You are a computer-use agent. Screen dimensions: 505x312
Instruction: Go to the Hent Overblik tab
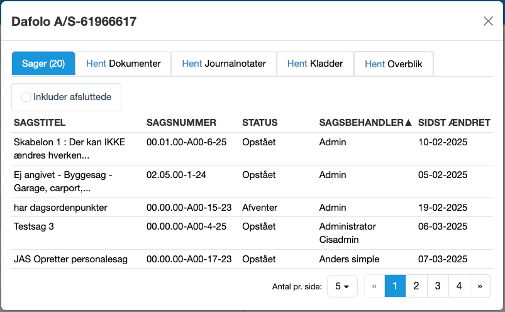pyautogui.click(x=394, y=64)
